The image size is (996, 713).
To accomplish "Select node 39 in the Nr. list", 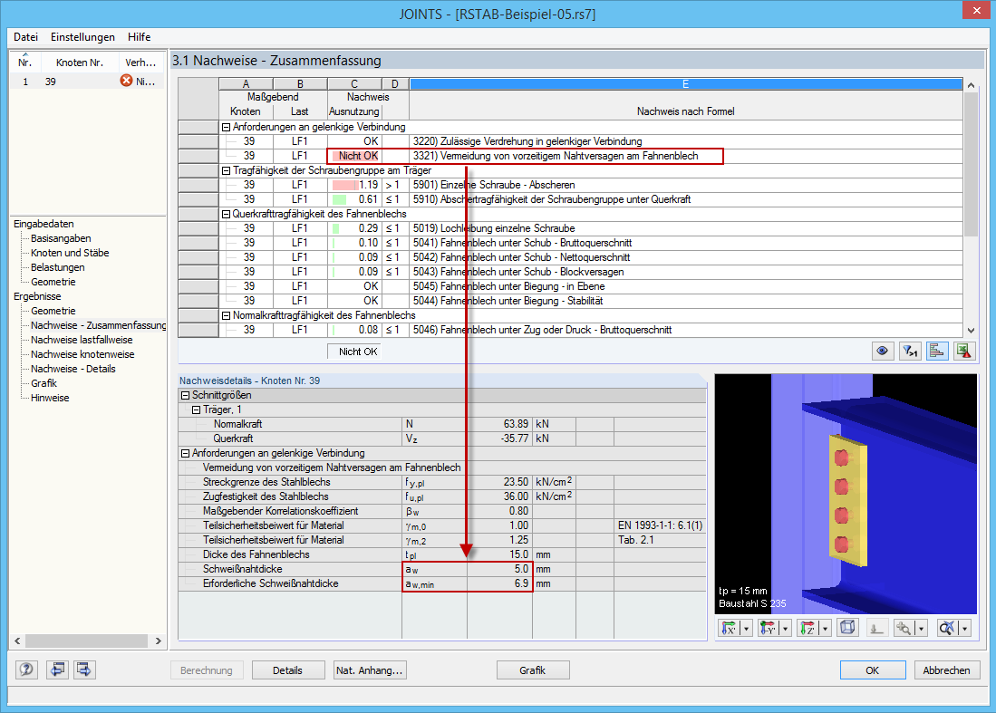I will pos(86,82).
